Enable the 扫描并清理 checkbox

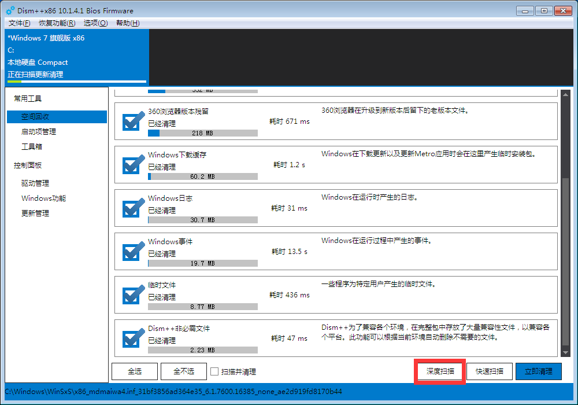(214, 371)
